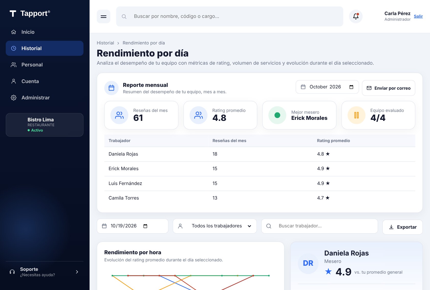The height and width of the screenshot is (290, 430).
Task: Open the notifications bell
Action: [x=356, y=17]
